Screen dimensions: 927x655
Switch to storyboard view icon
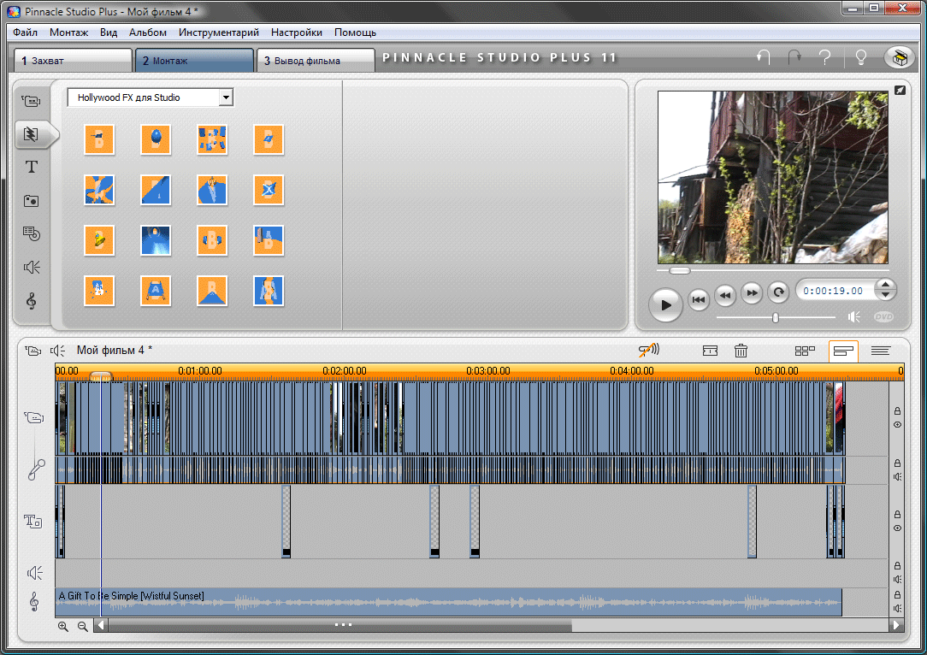tap(805, 351)
